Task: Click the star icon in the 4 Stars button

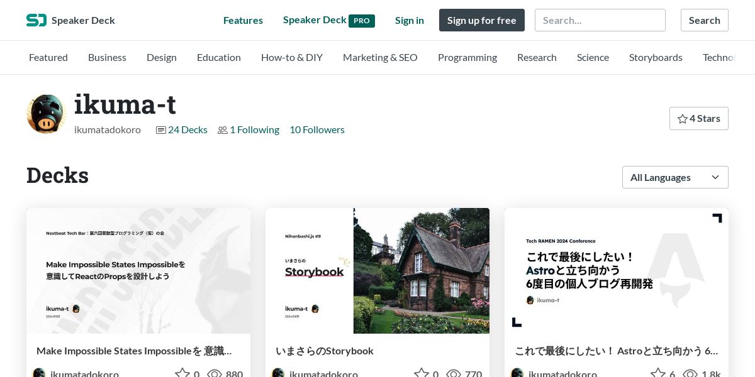Action: click(x=682, y=118)
